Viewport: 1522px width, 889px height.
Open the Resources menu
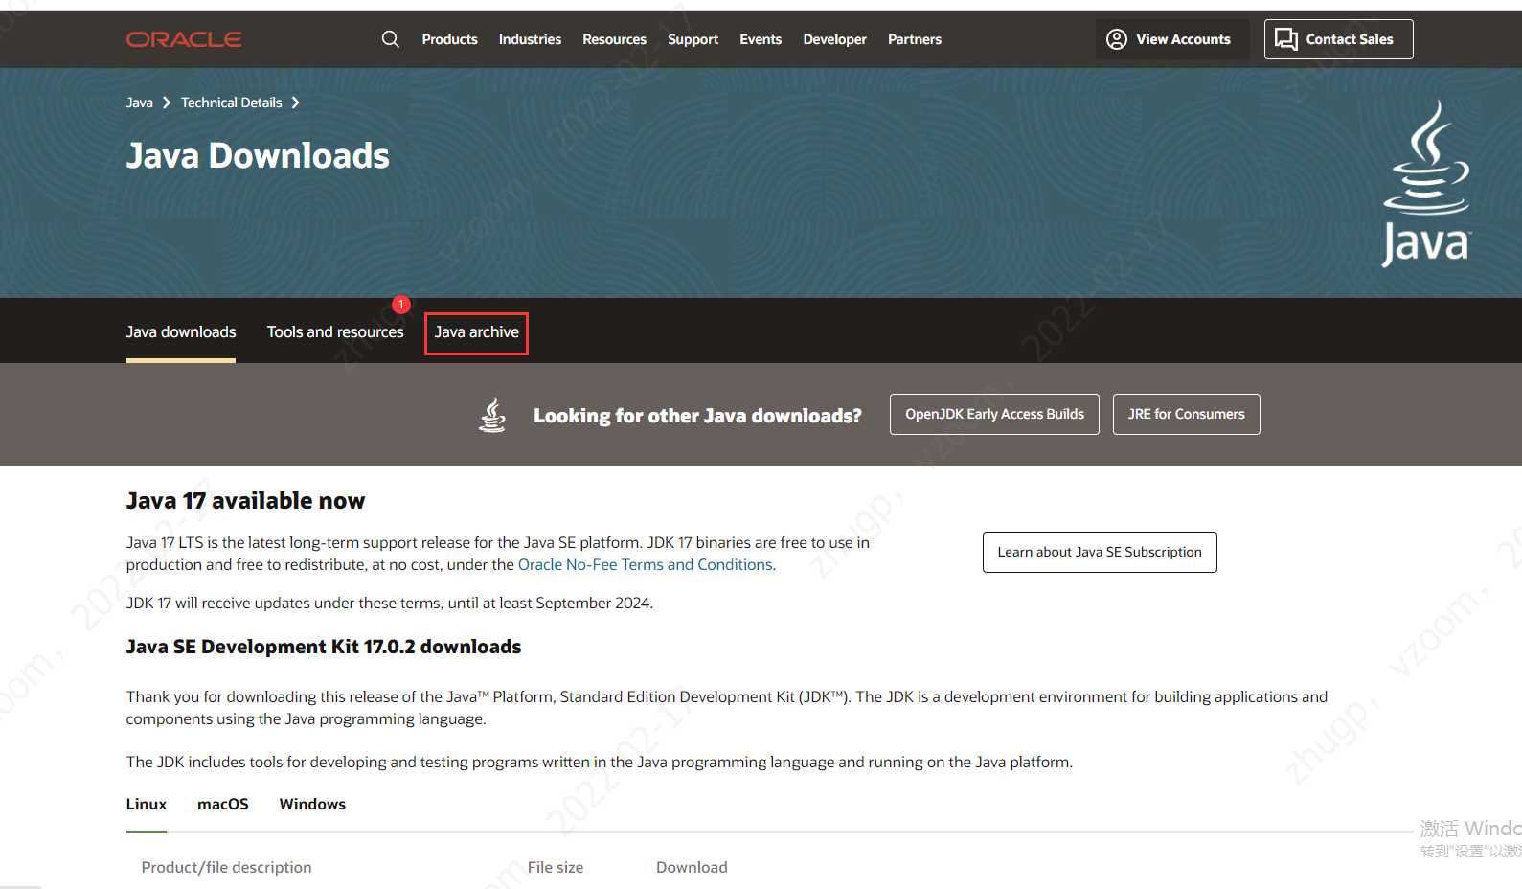[x=614, y=39]
